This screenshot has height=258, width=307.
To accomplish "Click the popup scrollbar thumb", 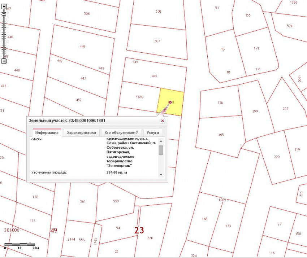I will [161, 150].
